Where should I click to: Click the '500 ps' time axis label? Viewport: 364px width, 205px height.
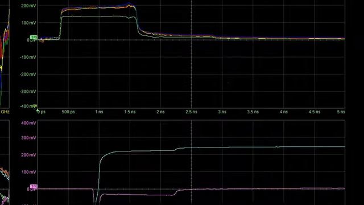tap(68, 112)
